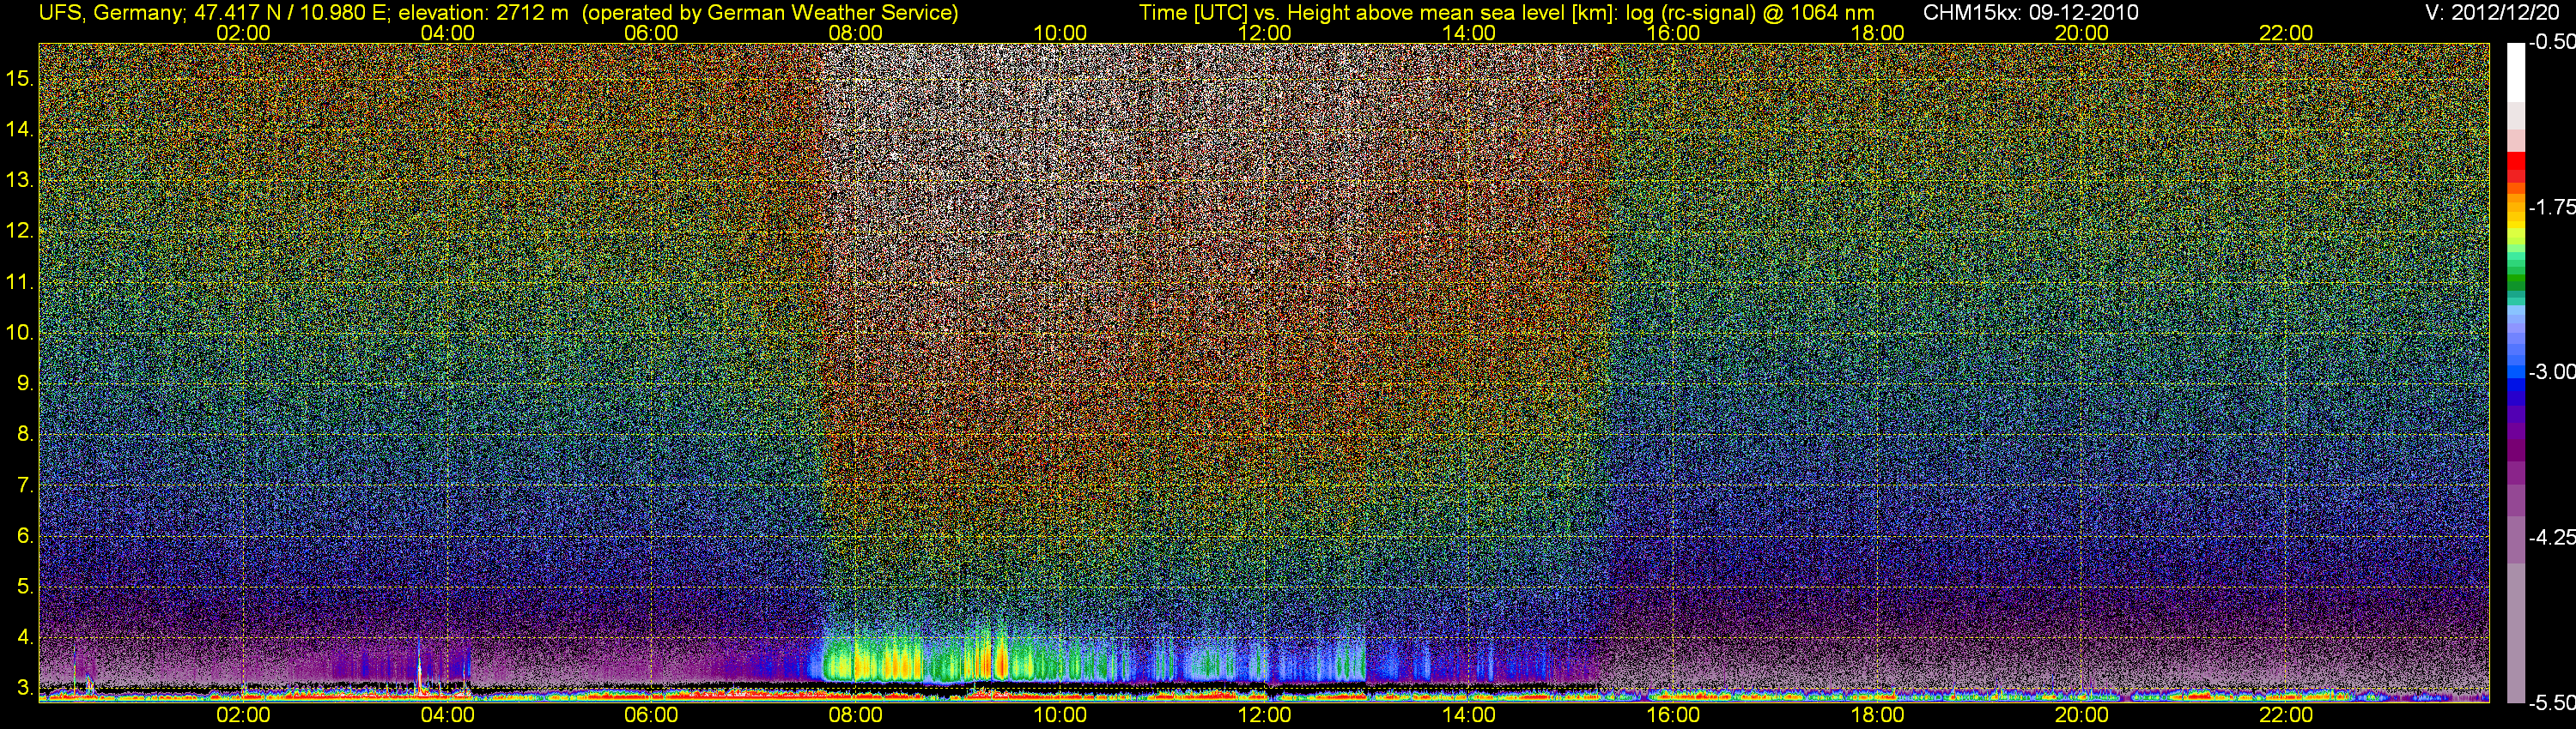Click the height axis label '5.'
The height and width of the screenshot is (729, 2576).
click(x=25, y=587)
